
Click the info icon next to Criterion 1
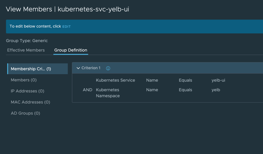(108, 68)
